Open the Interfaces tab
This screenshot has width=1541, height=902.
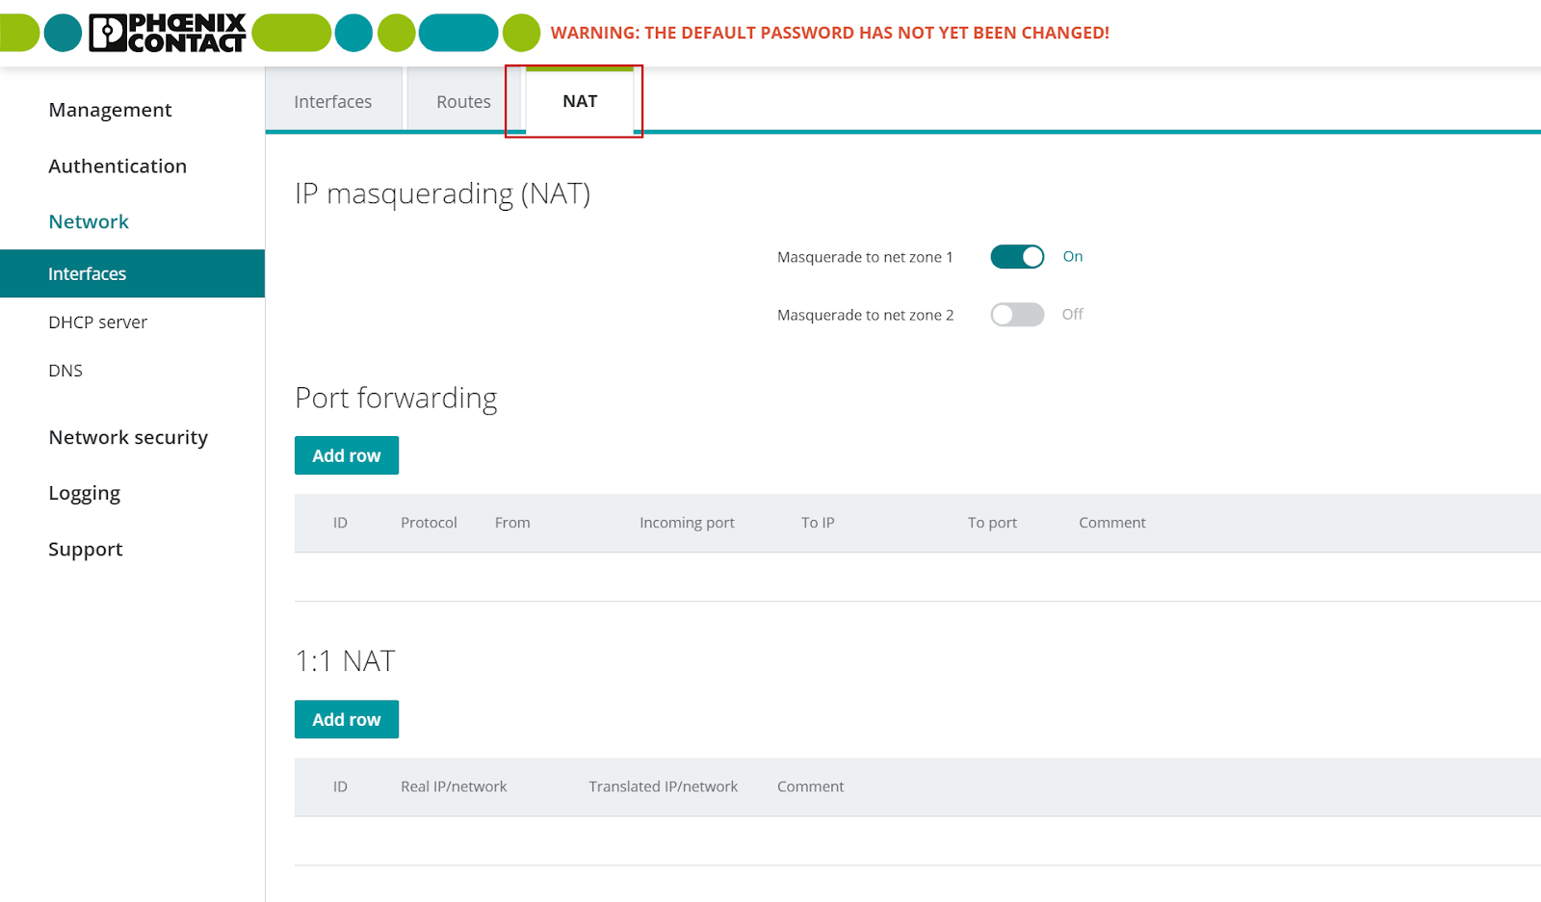click(333, 101)
